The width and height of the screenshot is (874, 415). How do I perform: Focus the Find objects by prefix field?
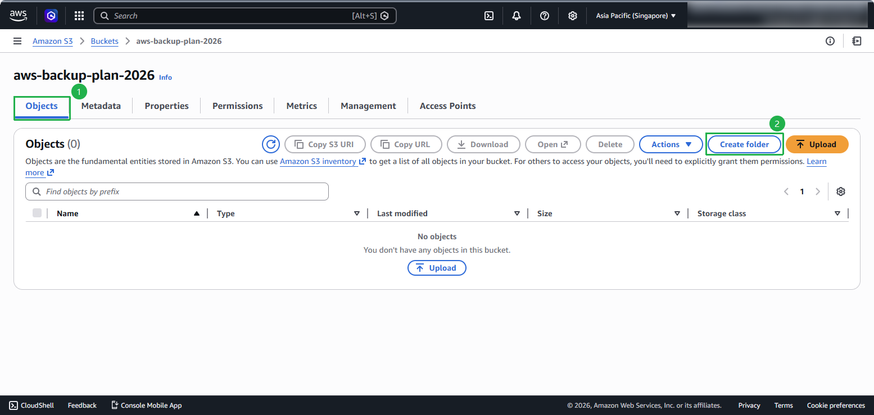[x=177, y=191]
